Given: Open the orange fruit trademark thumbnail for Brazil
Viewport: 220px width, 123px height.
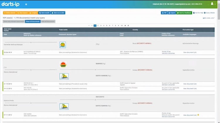Looking at the screenshot, I should tap(62, 45).
